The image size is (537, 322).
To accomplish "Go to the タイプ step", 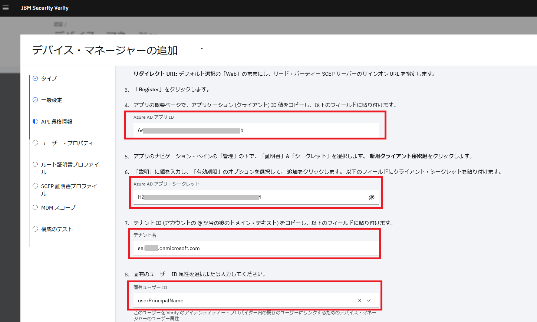I will tap(49, 78).
